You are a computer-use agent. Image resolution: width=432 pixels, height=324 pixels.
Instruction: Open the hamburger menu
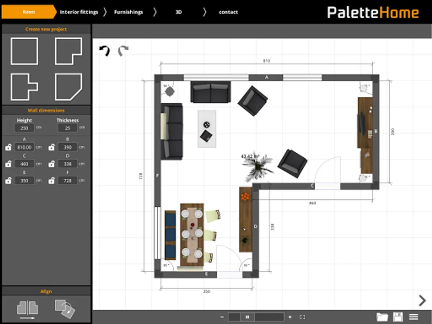coord(414,317)
